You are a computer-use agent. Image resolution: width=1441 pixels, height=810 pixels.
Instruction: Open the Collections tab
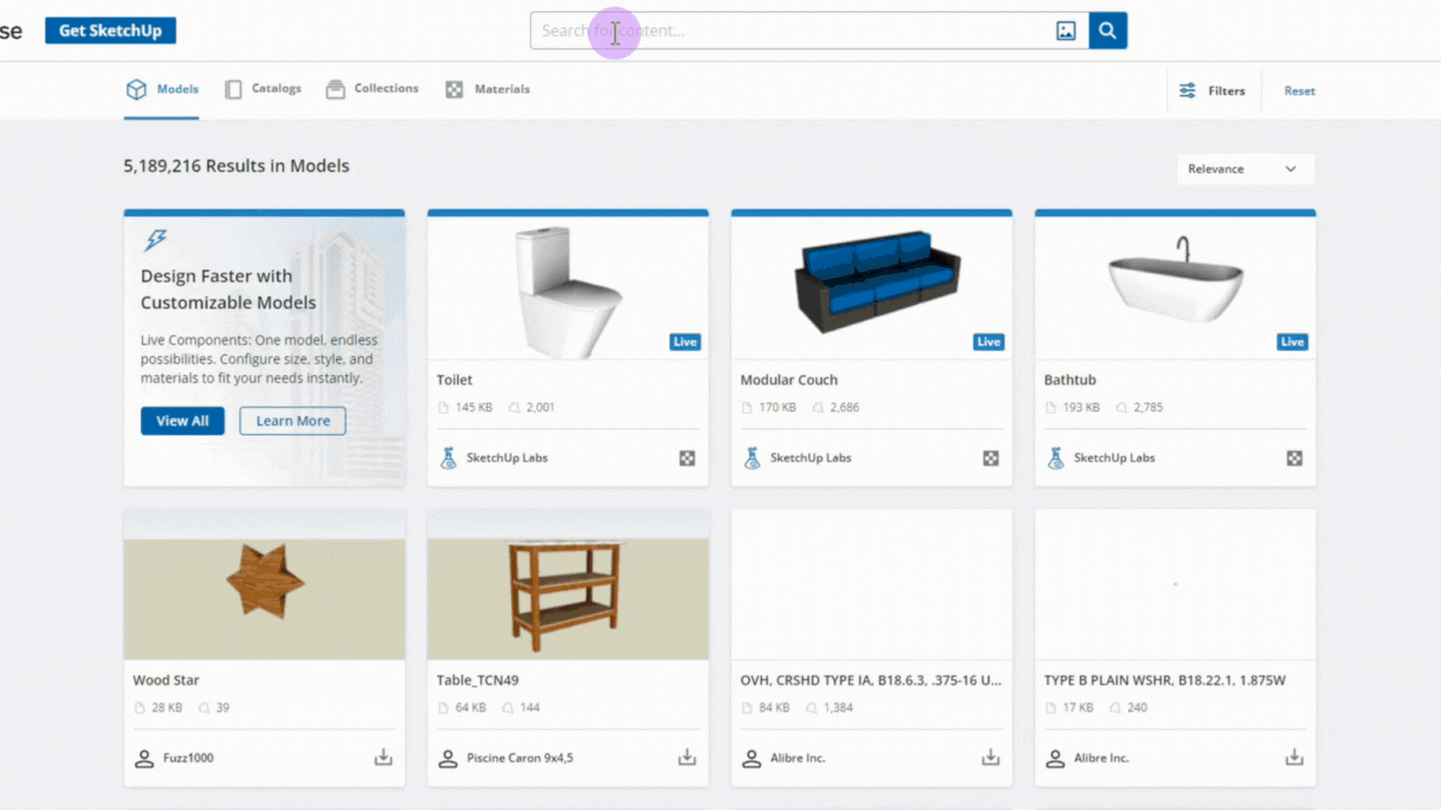coord(372,89)
